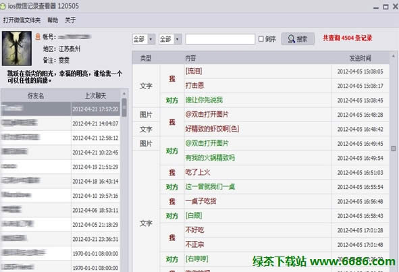
Task: Open the 帮助 menu
Action: [53, 20]
